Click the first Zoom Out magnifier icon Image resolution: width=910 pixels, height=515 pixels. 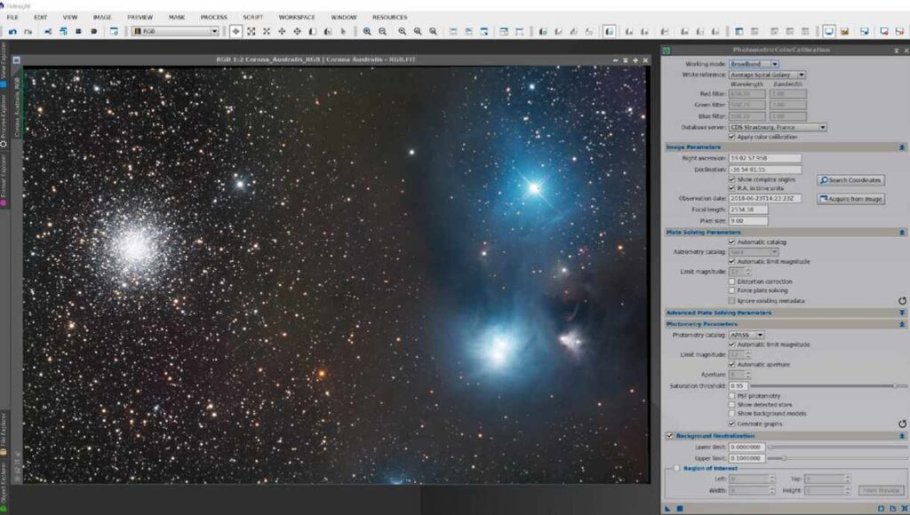coord(382,31)
